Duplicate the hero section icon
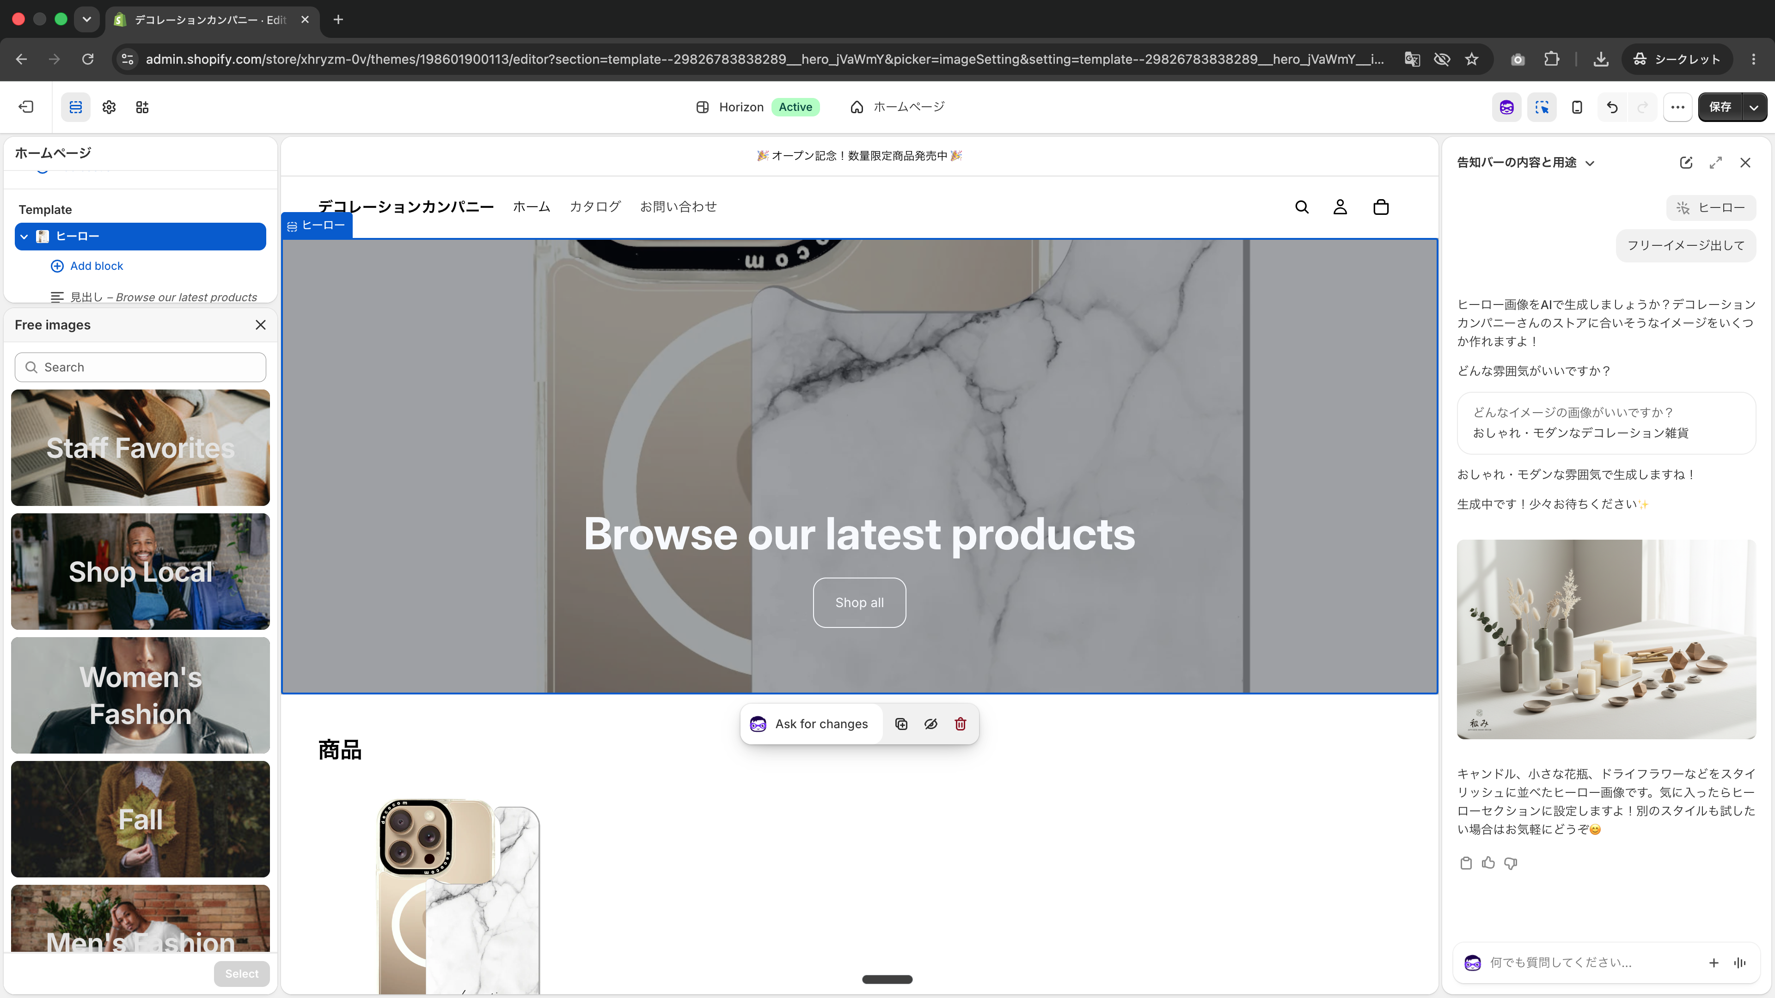This screenshot has width=1775, height=998. coord(901,724)
